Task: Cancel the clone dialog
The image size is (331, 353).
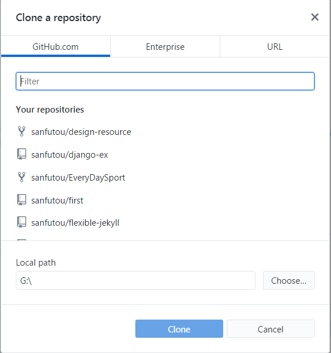Action: coord(271,329)
